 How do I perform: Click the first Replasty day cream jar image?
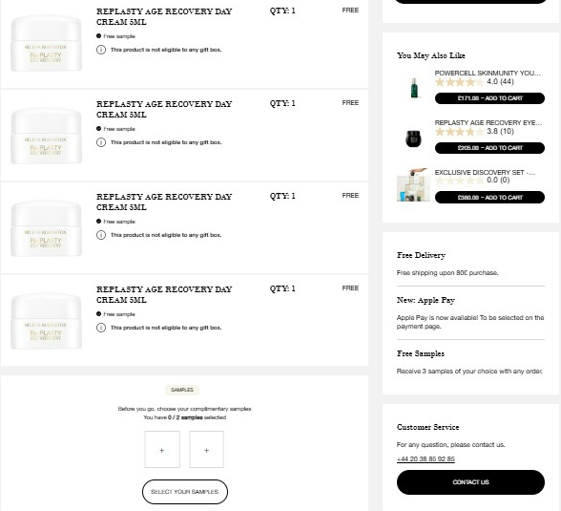[x=46, y=43]
